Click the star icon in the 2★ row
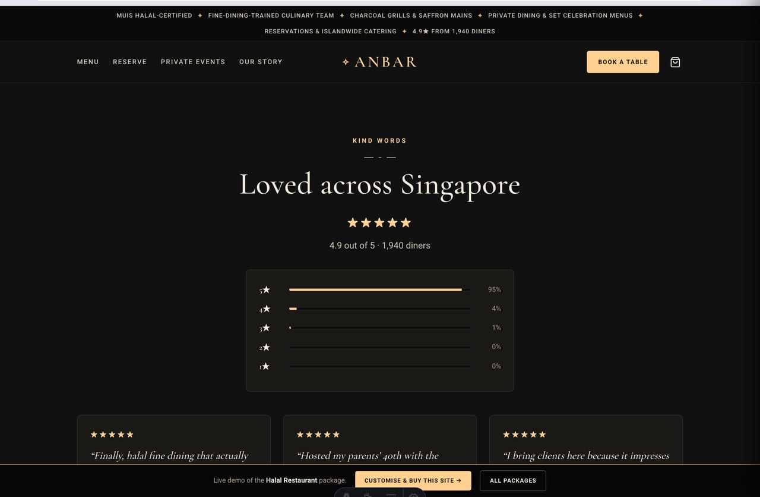 click(x=266, y=347)
